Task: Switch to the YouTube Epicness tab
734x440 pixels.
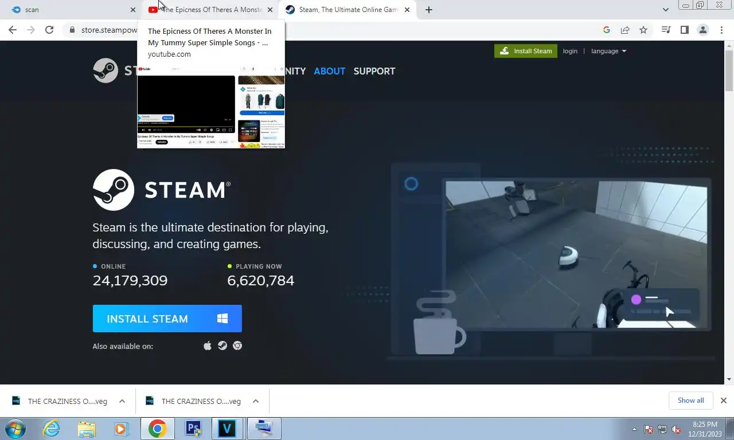Action: (x=209, y=10)
